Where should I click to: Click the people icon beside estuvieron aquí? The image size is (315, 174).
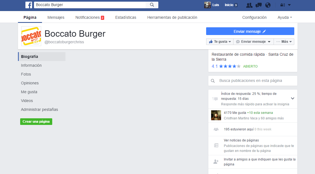(x=216, y=129)
